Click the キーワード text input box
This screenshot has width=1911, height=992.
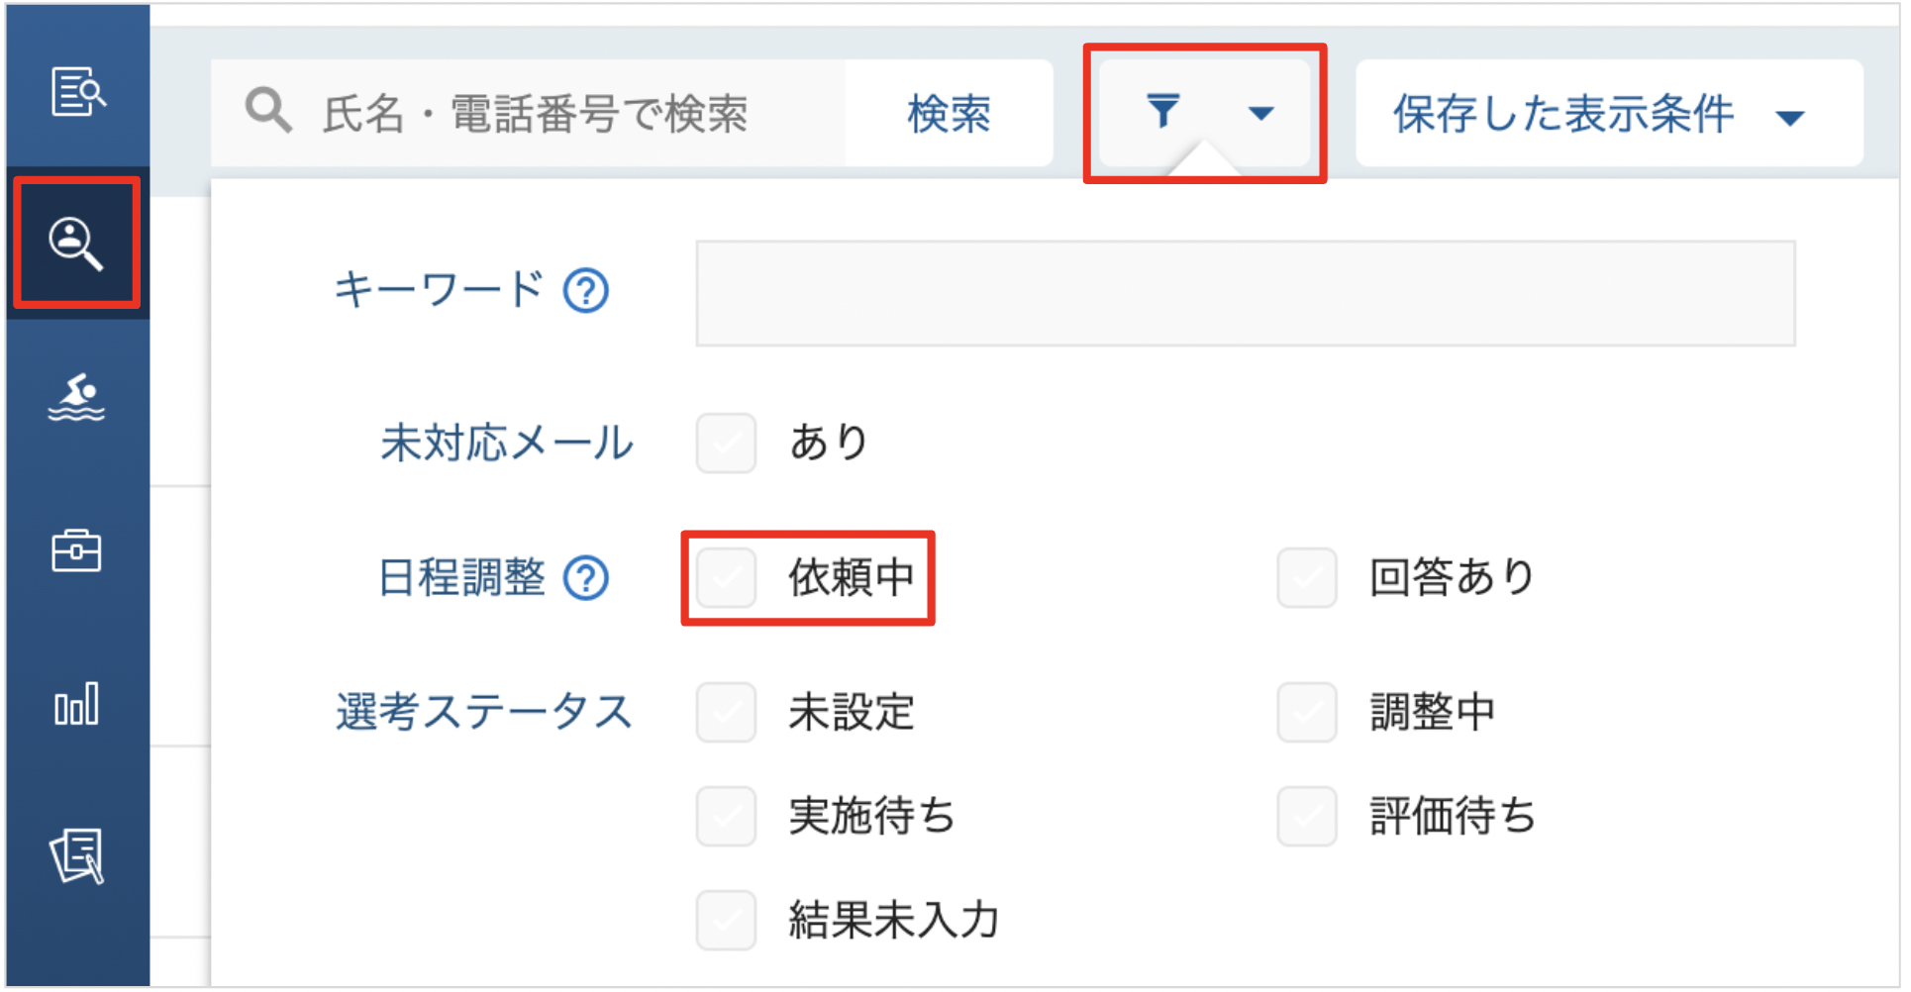pos(1246,294)
